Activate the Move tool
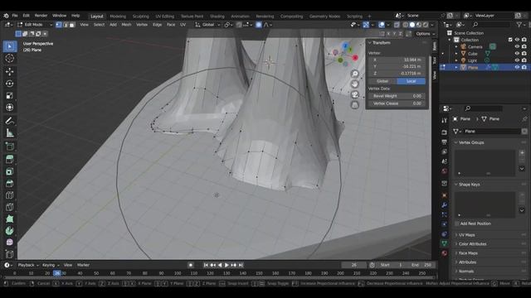 10,72
